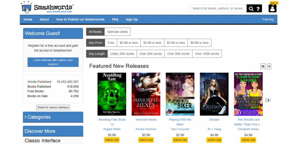
Task: Add Avoiding Fate Book 12 to cart
Action: point(112,140)
